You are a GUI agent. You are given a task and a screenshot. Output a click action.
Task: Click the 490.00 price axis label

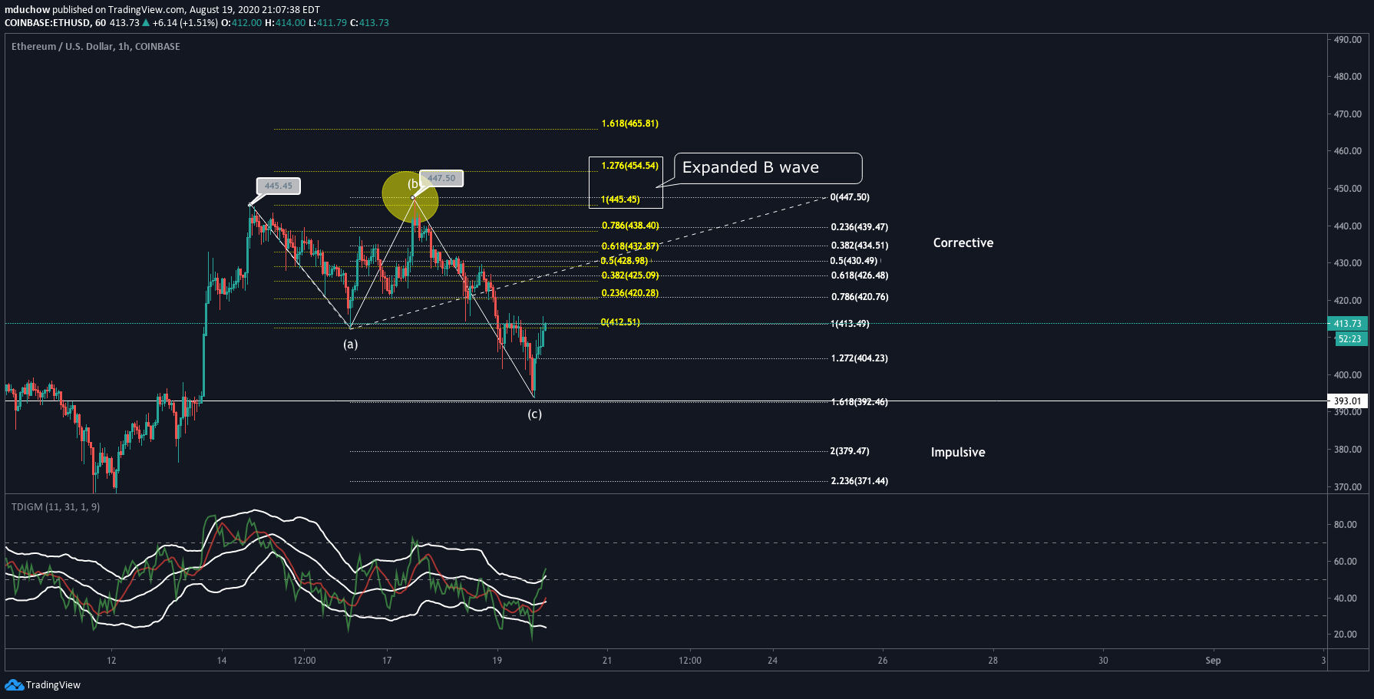[1348, 39]
